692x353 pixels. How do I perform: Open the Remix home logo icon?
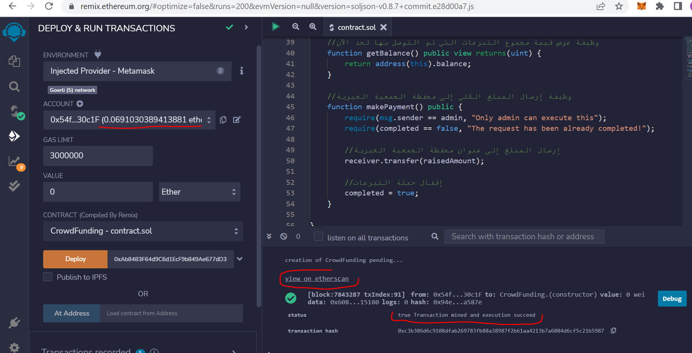(x=14, y=32)
